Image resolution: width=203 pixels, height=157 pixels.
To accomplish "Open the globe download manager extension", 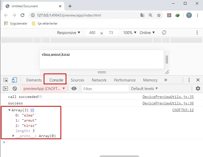I will click(177, 15).
